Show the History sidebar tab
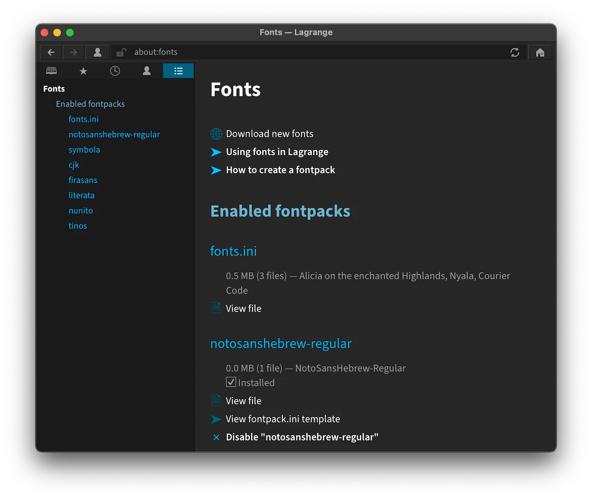592x499 pixels. (115, 71)
